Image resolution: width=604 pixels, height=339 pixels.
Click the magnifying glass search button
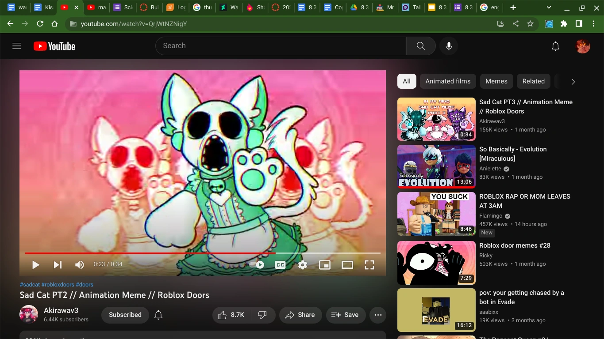coord(421,46)
